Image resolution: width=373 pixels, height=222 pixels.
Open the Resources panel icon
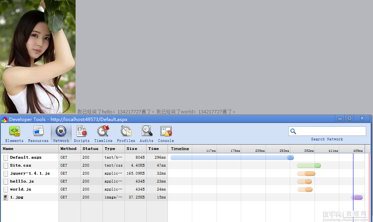point(38,131)
